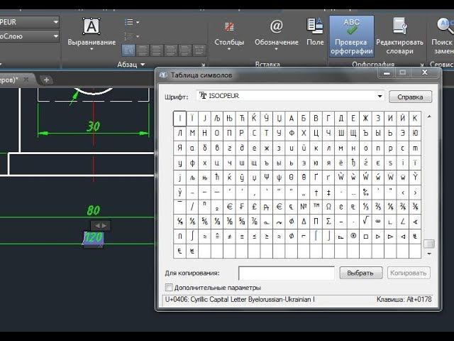
Task: Open Редактировать словари tool
Action: (399, 36)
